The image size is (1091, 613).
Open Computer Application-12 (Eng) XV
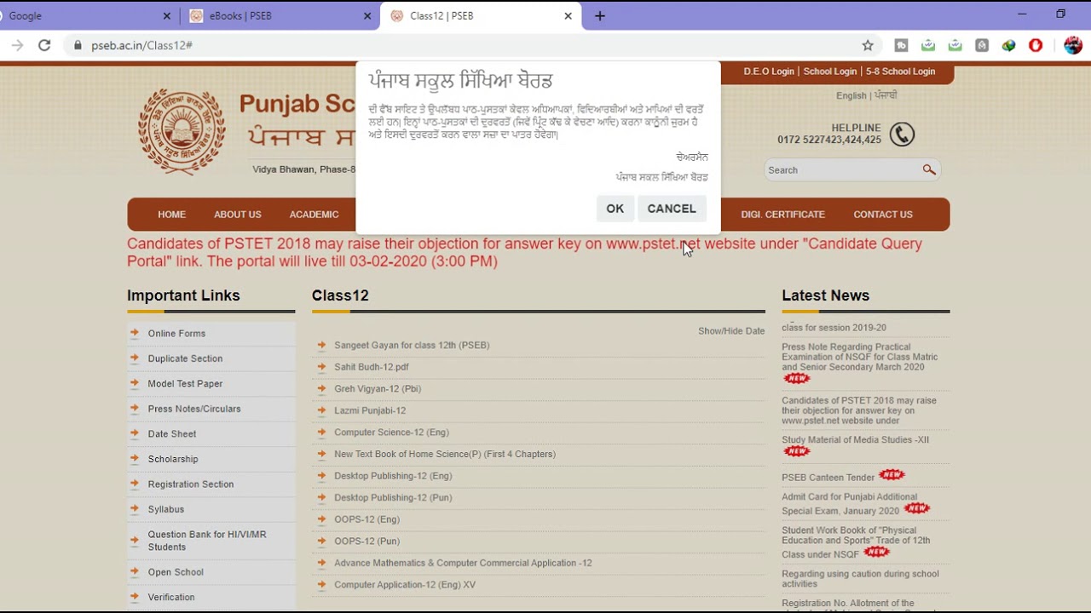click(x=405, y=585)
